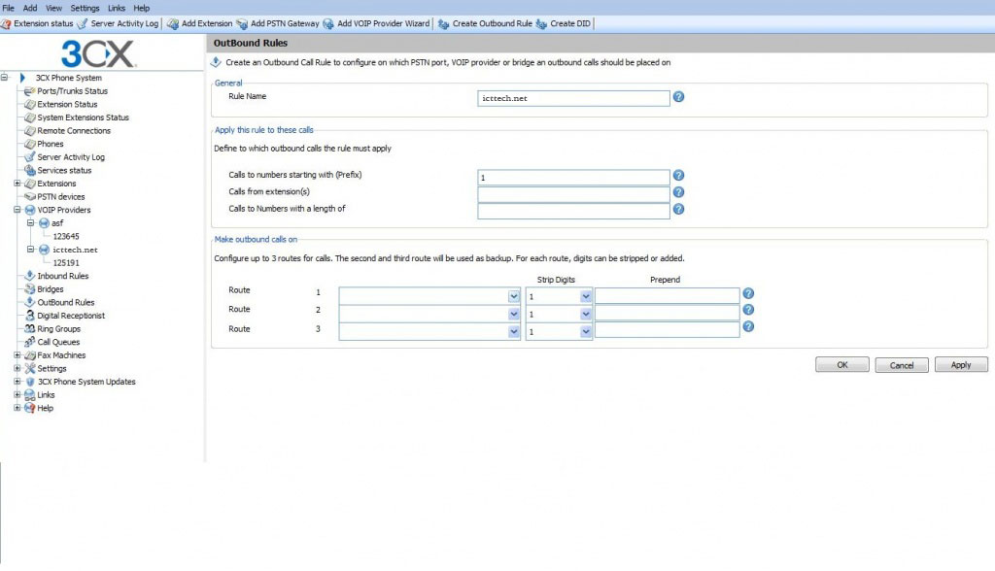Image resolution: width=995 pixels, height=571 pixels.
Task: Expand the Extensions tree node
Action: coord(17,184)
